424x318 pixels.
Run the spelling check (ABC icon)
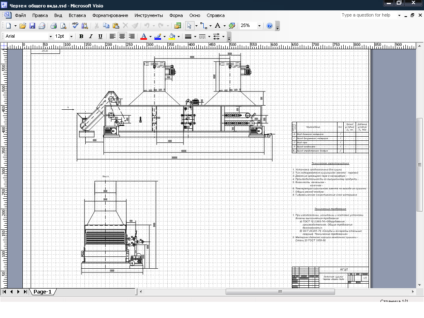coord(75,26)
